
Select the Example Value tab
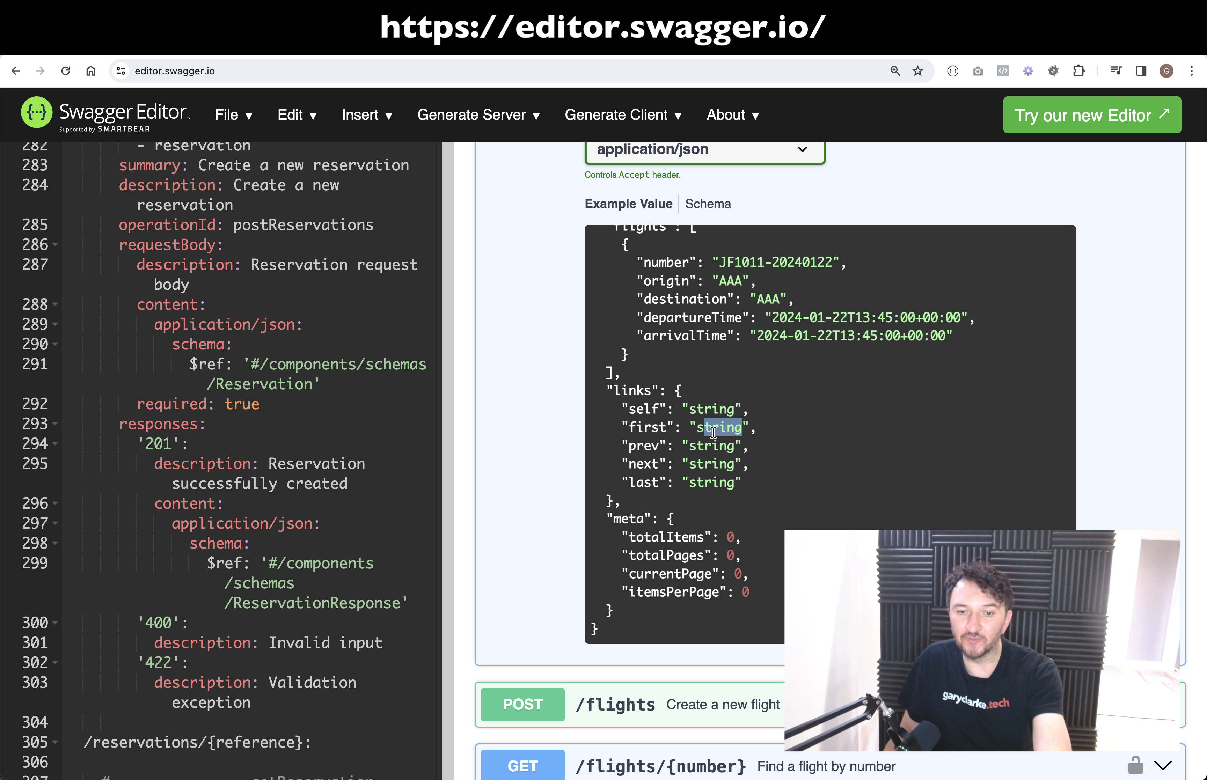coord(628,204)
